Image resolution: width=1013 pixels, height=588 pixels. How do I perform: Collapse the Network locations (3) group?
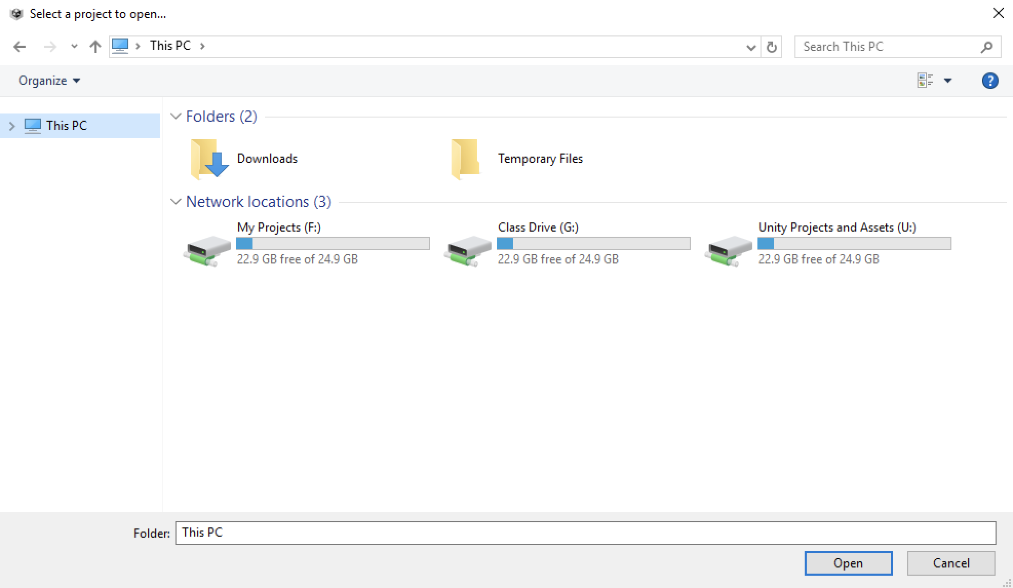[176, 202]
